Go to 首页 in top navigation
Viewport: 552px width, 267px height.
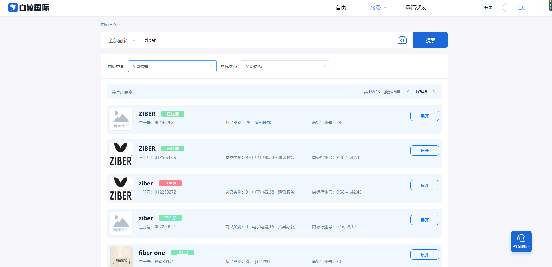(x=341, y=8)
